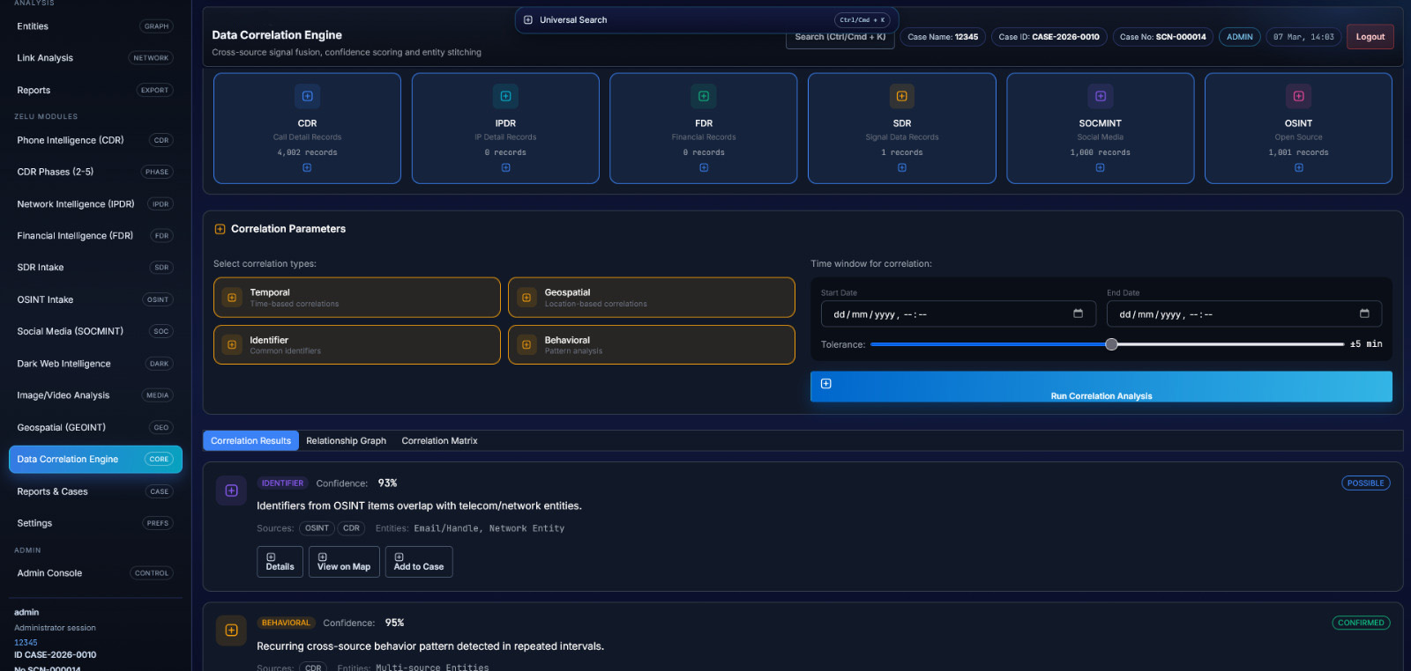
Task: Toggle the Temporal correlation type
Action: pos(356,298)
